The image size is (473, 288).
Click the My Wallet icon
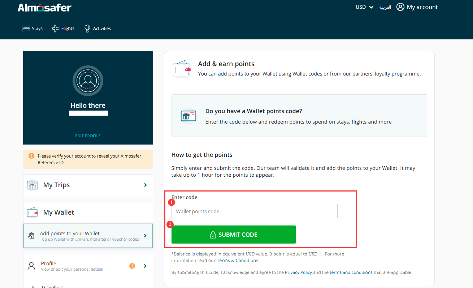point(32,212)
